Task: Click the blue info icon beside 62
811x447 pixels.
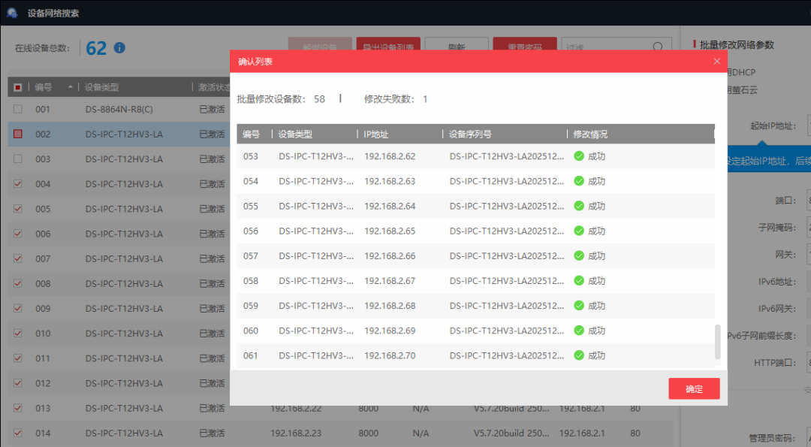Action: click(119, 48)
